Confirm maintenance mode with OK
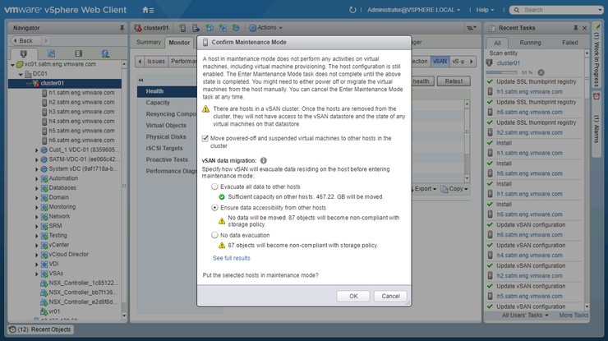608x341 pixels. pos(353,296)
